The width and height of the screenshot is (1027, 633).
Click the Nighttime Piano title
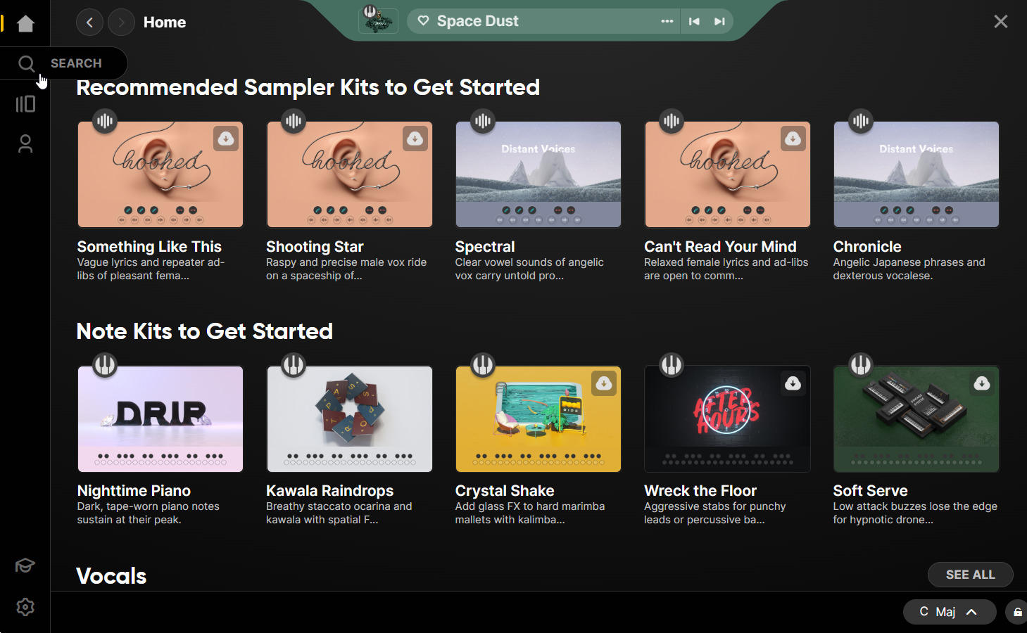click(x=134, y=491)
